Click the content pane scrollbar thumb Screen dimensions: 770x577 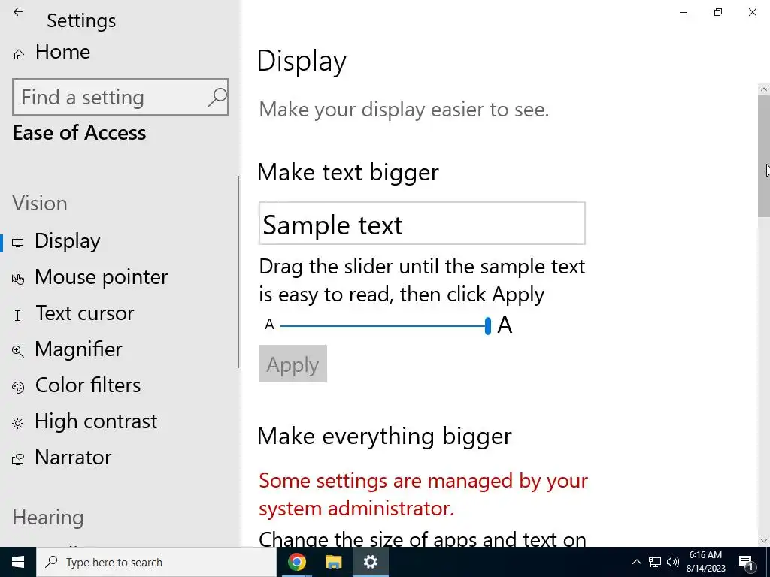[x=764, y=156]
